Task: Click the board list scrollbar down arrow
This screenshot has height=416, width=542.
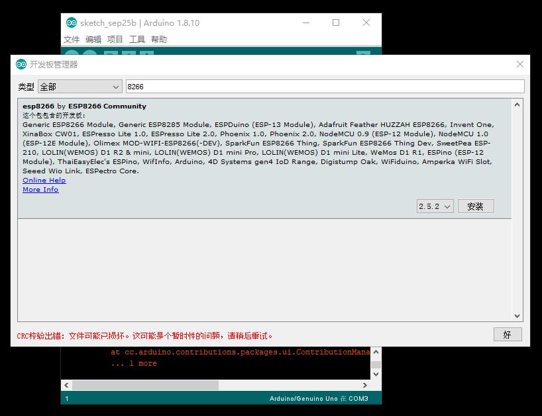Action: pyautogui.click(x=517, y=315)
